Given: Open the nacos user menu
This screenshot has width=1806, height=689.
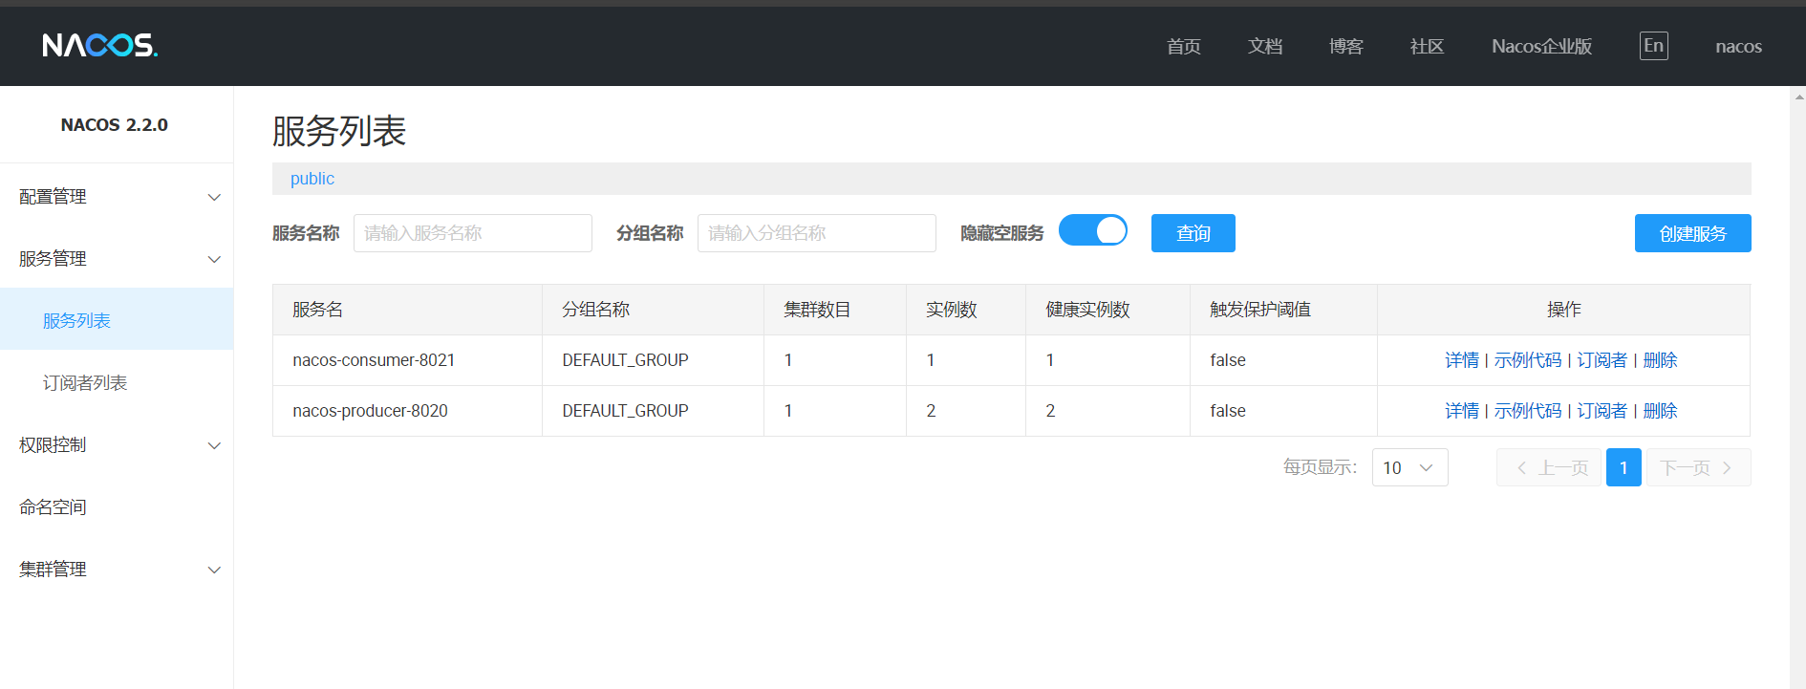Looking at the screenshot, I should click(1738, 46).
